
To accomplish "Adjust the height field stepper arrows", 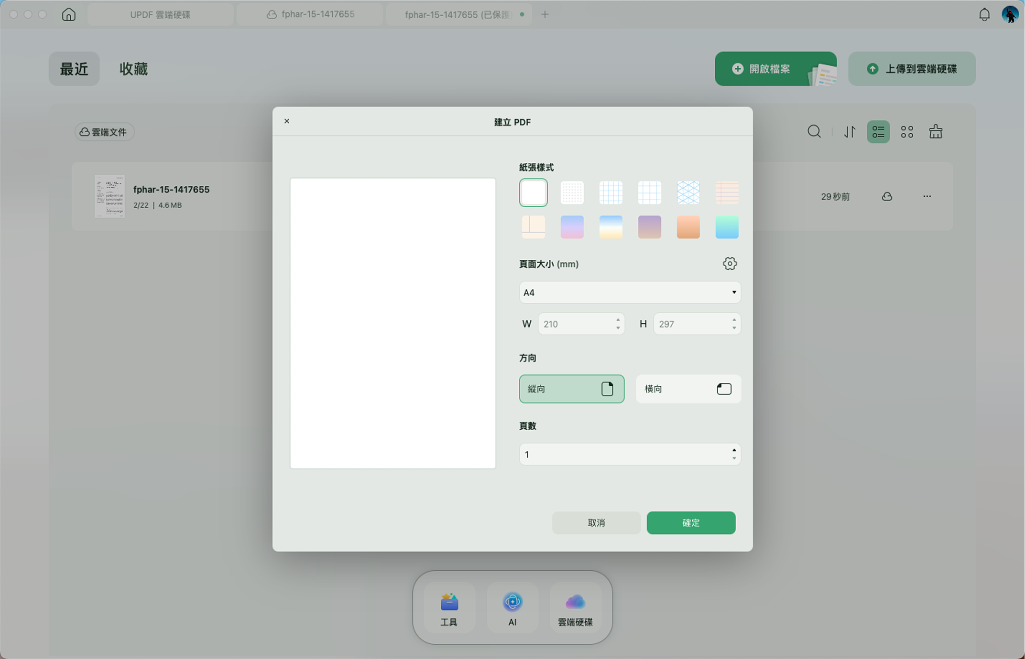I will click(x=734, y=324).
